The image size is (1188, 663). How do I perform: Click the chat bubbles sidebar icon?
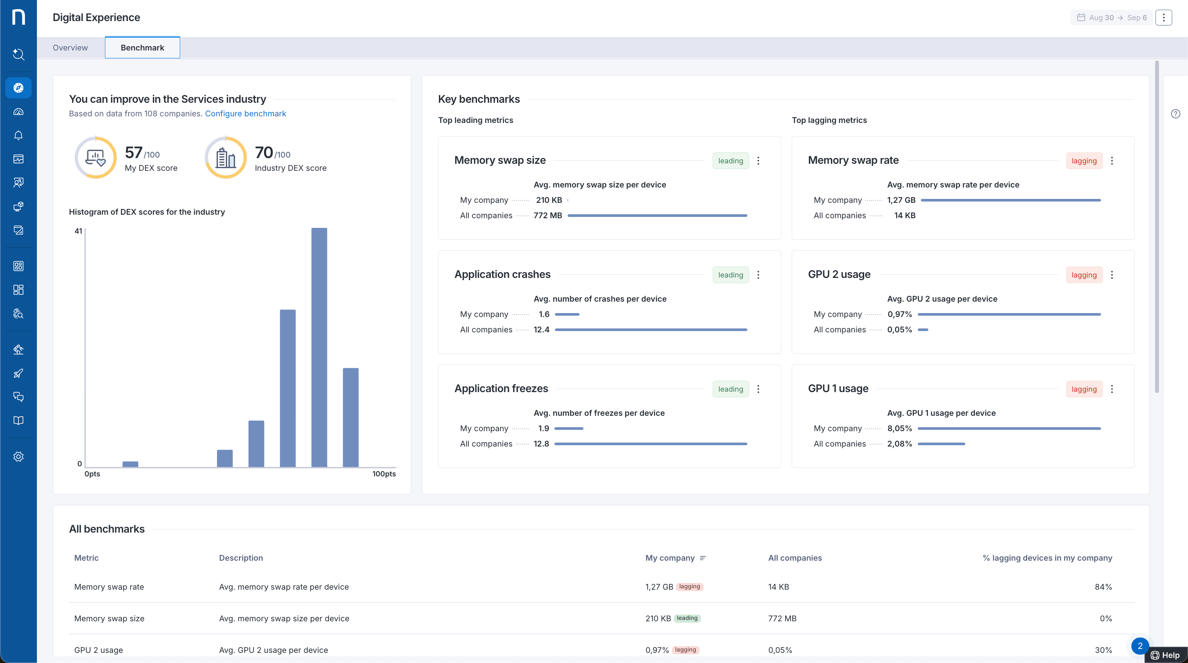coord(18,396)
